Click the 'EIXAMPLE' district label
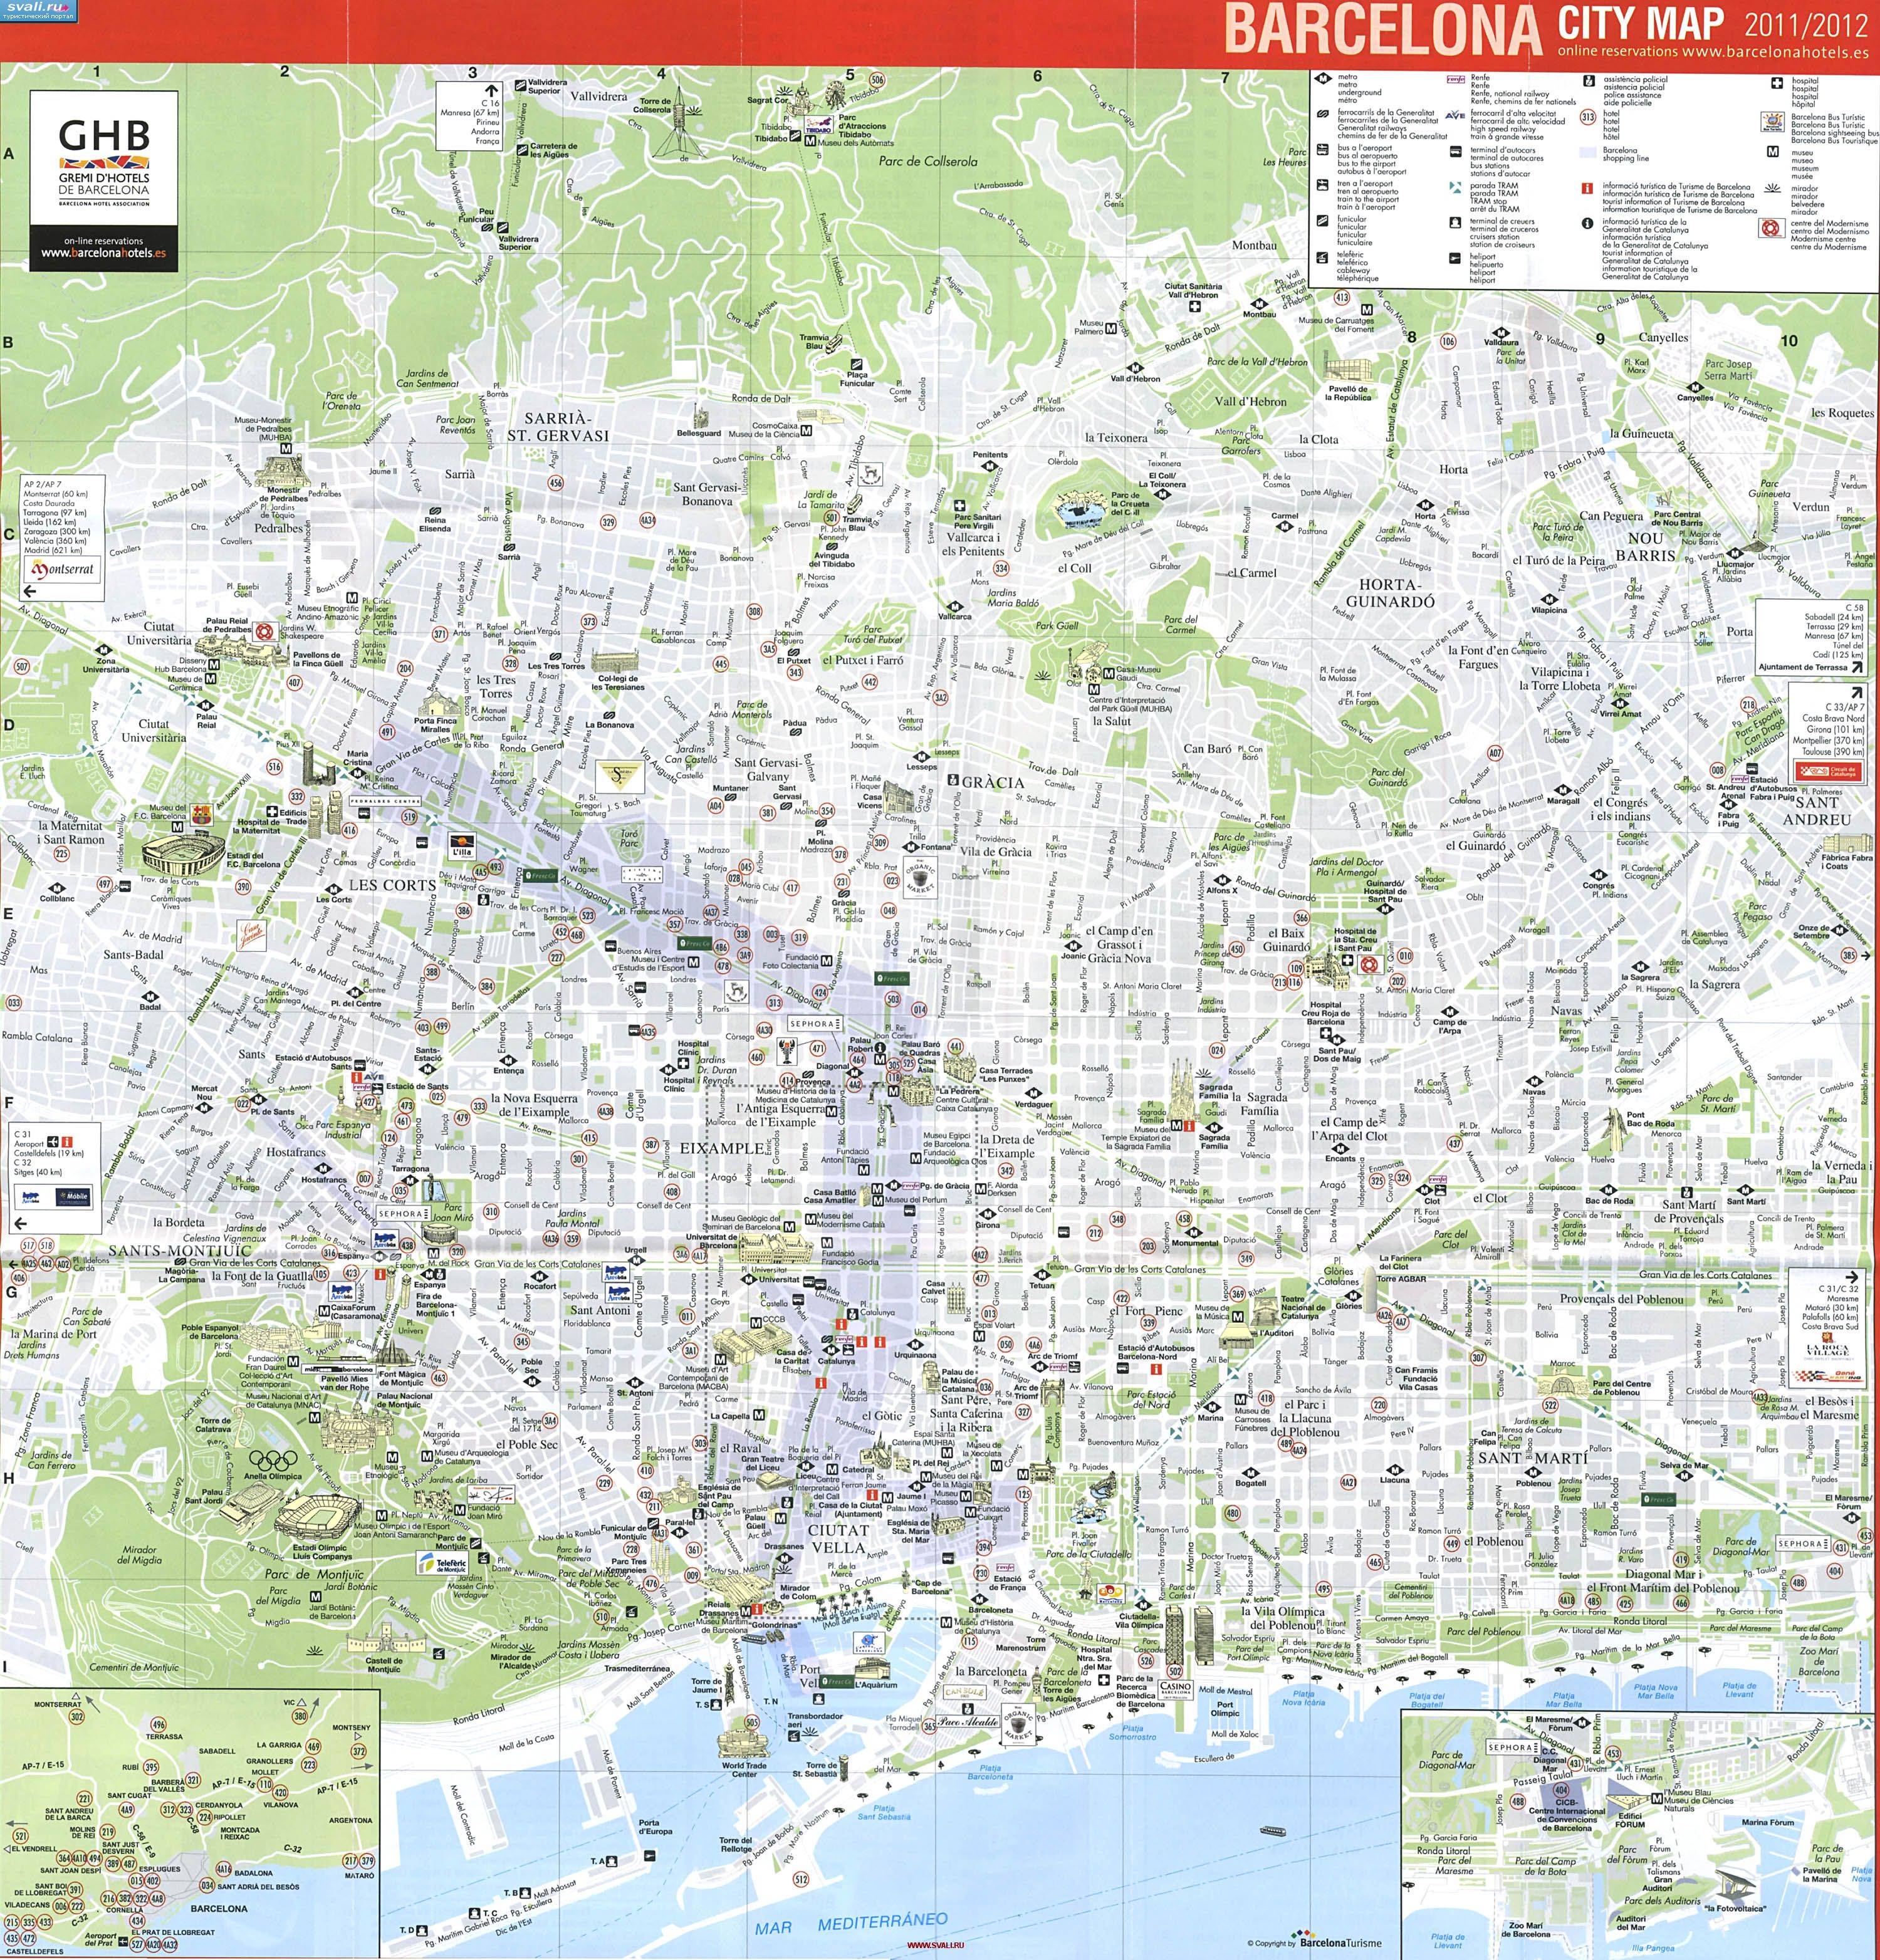This screenshot has height=1960, width=1880. click(722, 1148)
